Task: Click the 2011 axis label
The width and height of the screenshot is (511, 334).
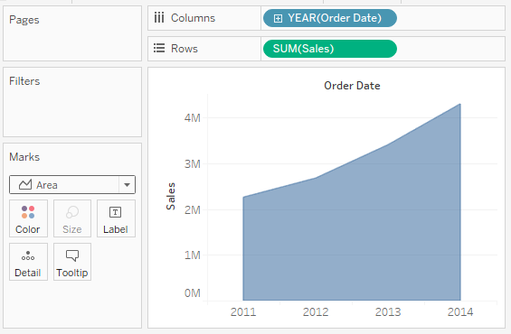Action: pos(243,312)
